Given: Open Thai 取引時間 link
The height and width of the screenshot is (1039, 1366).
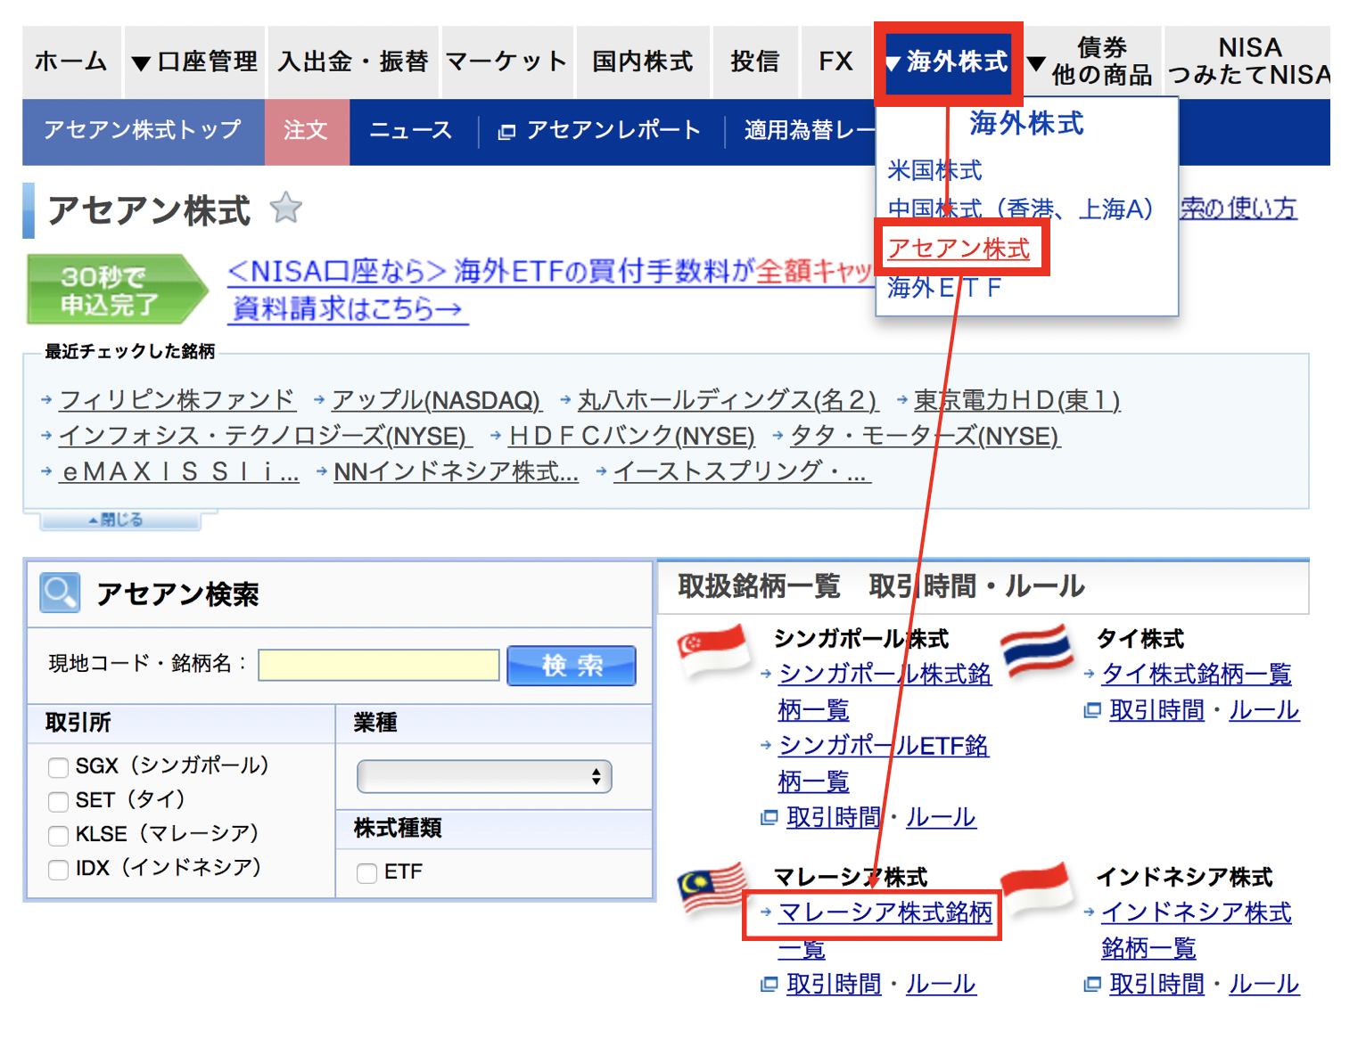Looking at the screenshot, I should point(1157,710).
